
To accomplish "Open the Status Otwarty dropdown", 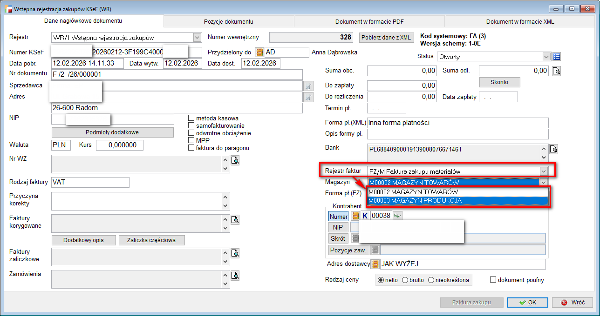I will (546, 57).
